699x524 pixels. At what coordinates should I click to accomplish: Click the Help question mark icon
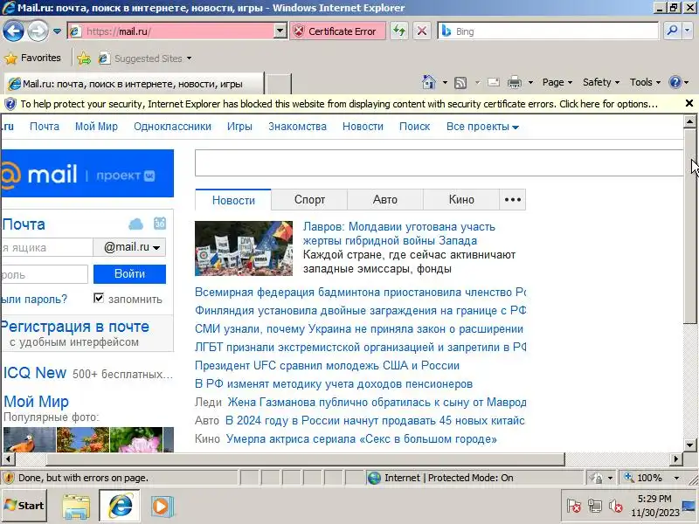coord(675,82)
